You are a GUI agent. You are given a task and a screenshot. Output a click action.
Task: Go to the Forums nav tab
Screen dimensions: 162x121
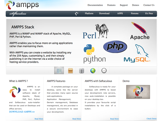134,14
